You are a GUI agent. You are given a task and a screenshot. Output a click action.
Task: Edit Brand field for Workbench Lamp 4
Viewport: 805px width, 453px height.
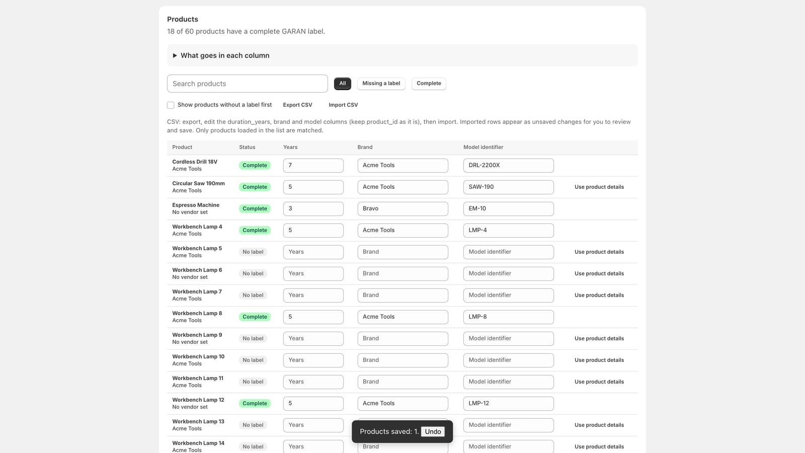403,231
